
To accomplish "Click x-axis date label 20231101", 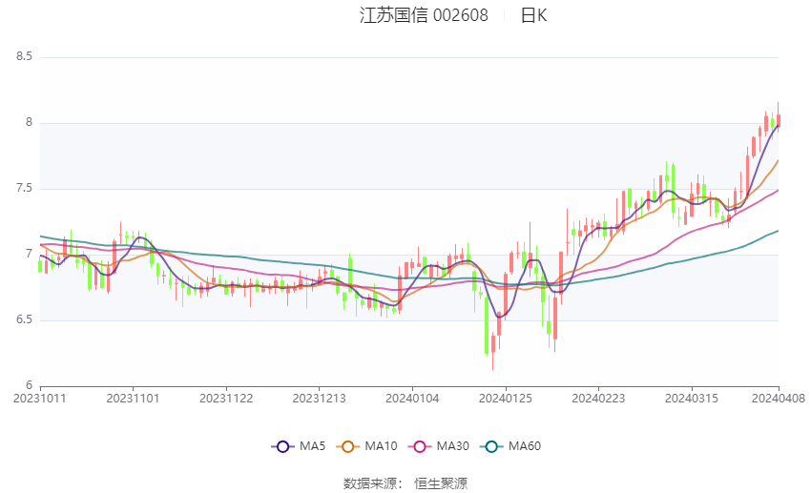I will pyautogui.click(x=133, y=399).
